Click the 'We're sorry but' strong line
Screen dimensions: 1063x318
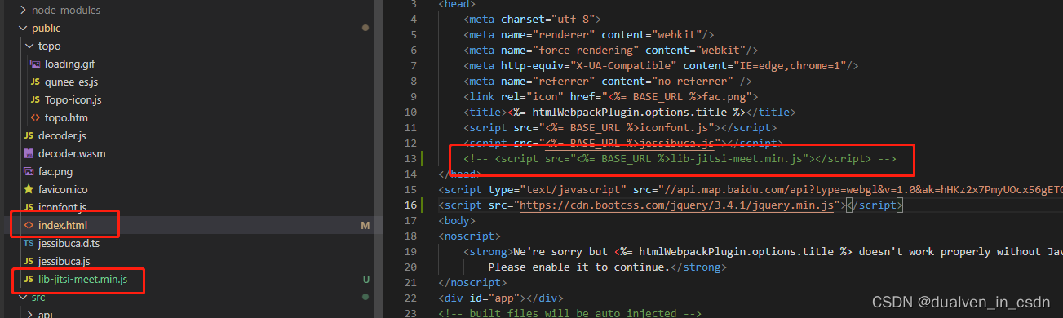pyautogui.click(x=763, y=251)
